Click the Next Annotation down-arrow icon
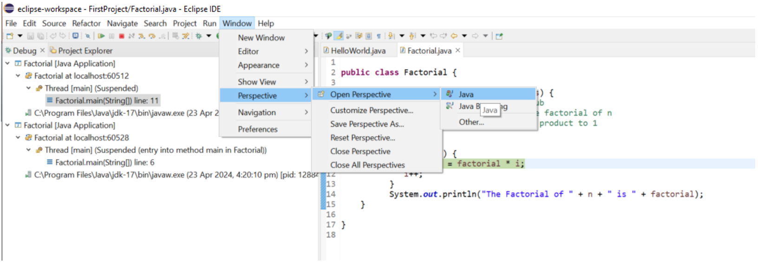The image size is (758, 262). [391, 36]
